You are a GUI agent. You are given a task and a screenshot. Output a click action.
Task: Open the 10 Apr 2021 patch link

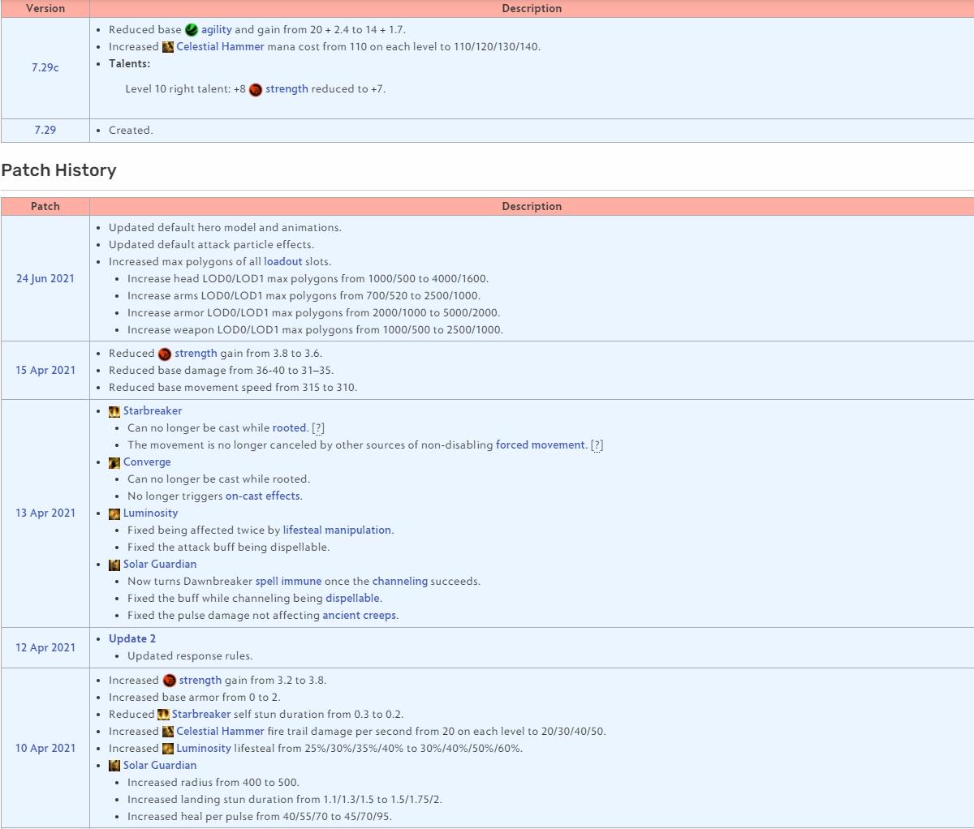coord(45,748)
